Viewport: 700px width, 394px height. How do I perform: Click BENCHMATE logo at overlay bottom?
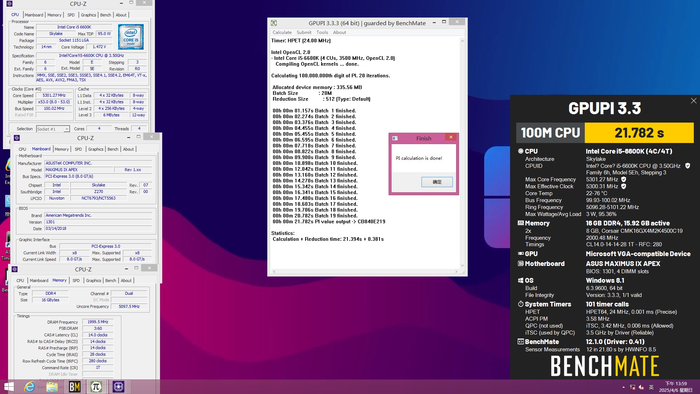pos(605,366)
